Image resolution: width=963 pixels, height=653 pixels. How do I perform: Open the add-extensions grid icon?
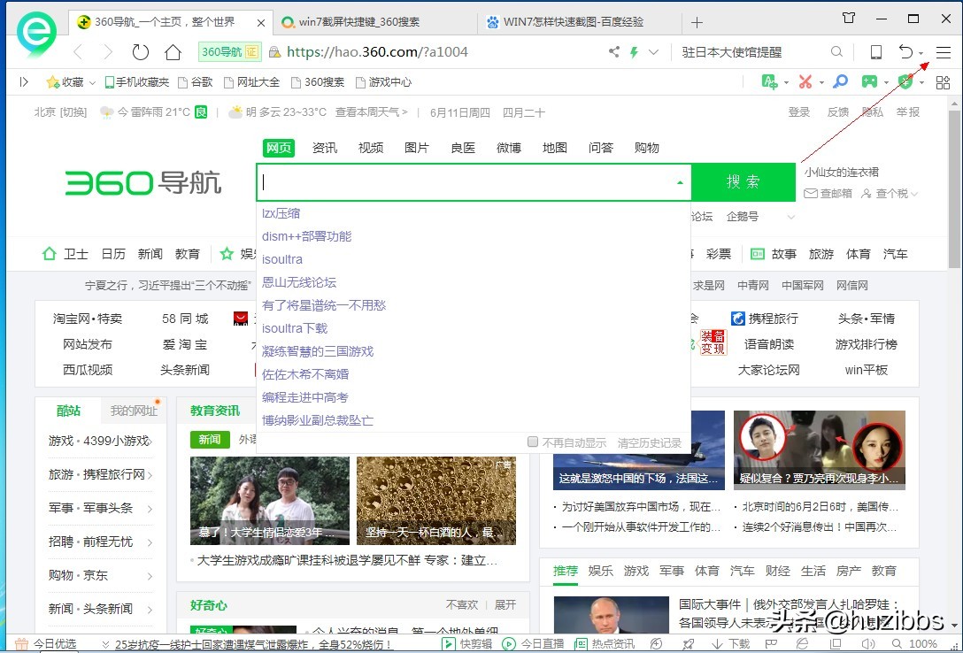coord(943,81)
